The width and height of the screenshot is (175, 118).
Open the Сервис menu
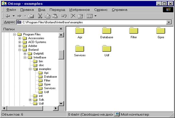[101, 10]
